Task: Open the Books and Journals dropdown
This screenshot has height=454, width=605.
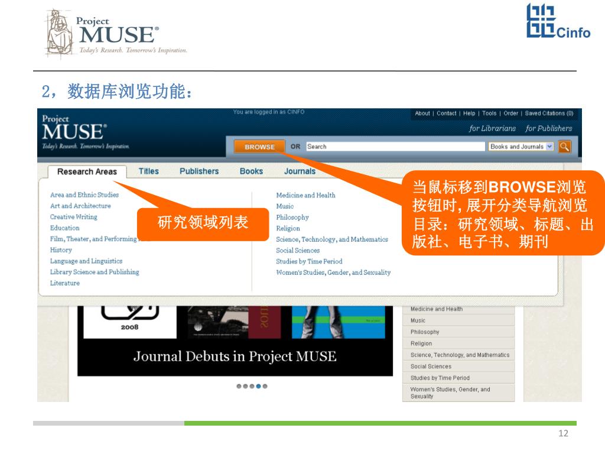Action: pyautogui.click(x=521, y=147)
